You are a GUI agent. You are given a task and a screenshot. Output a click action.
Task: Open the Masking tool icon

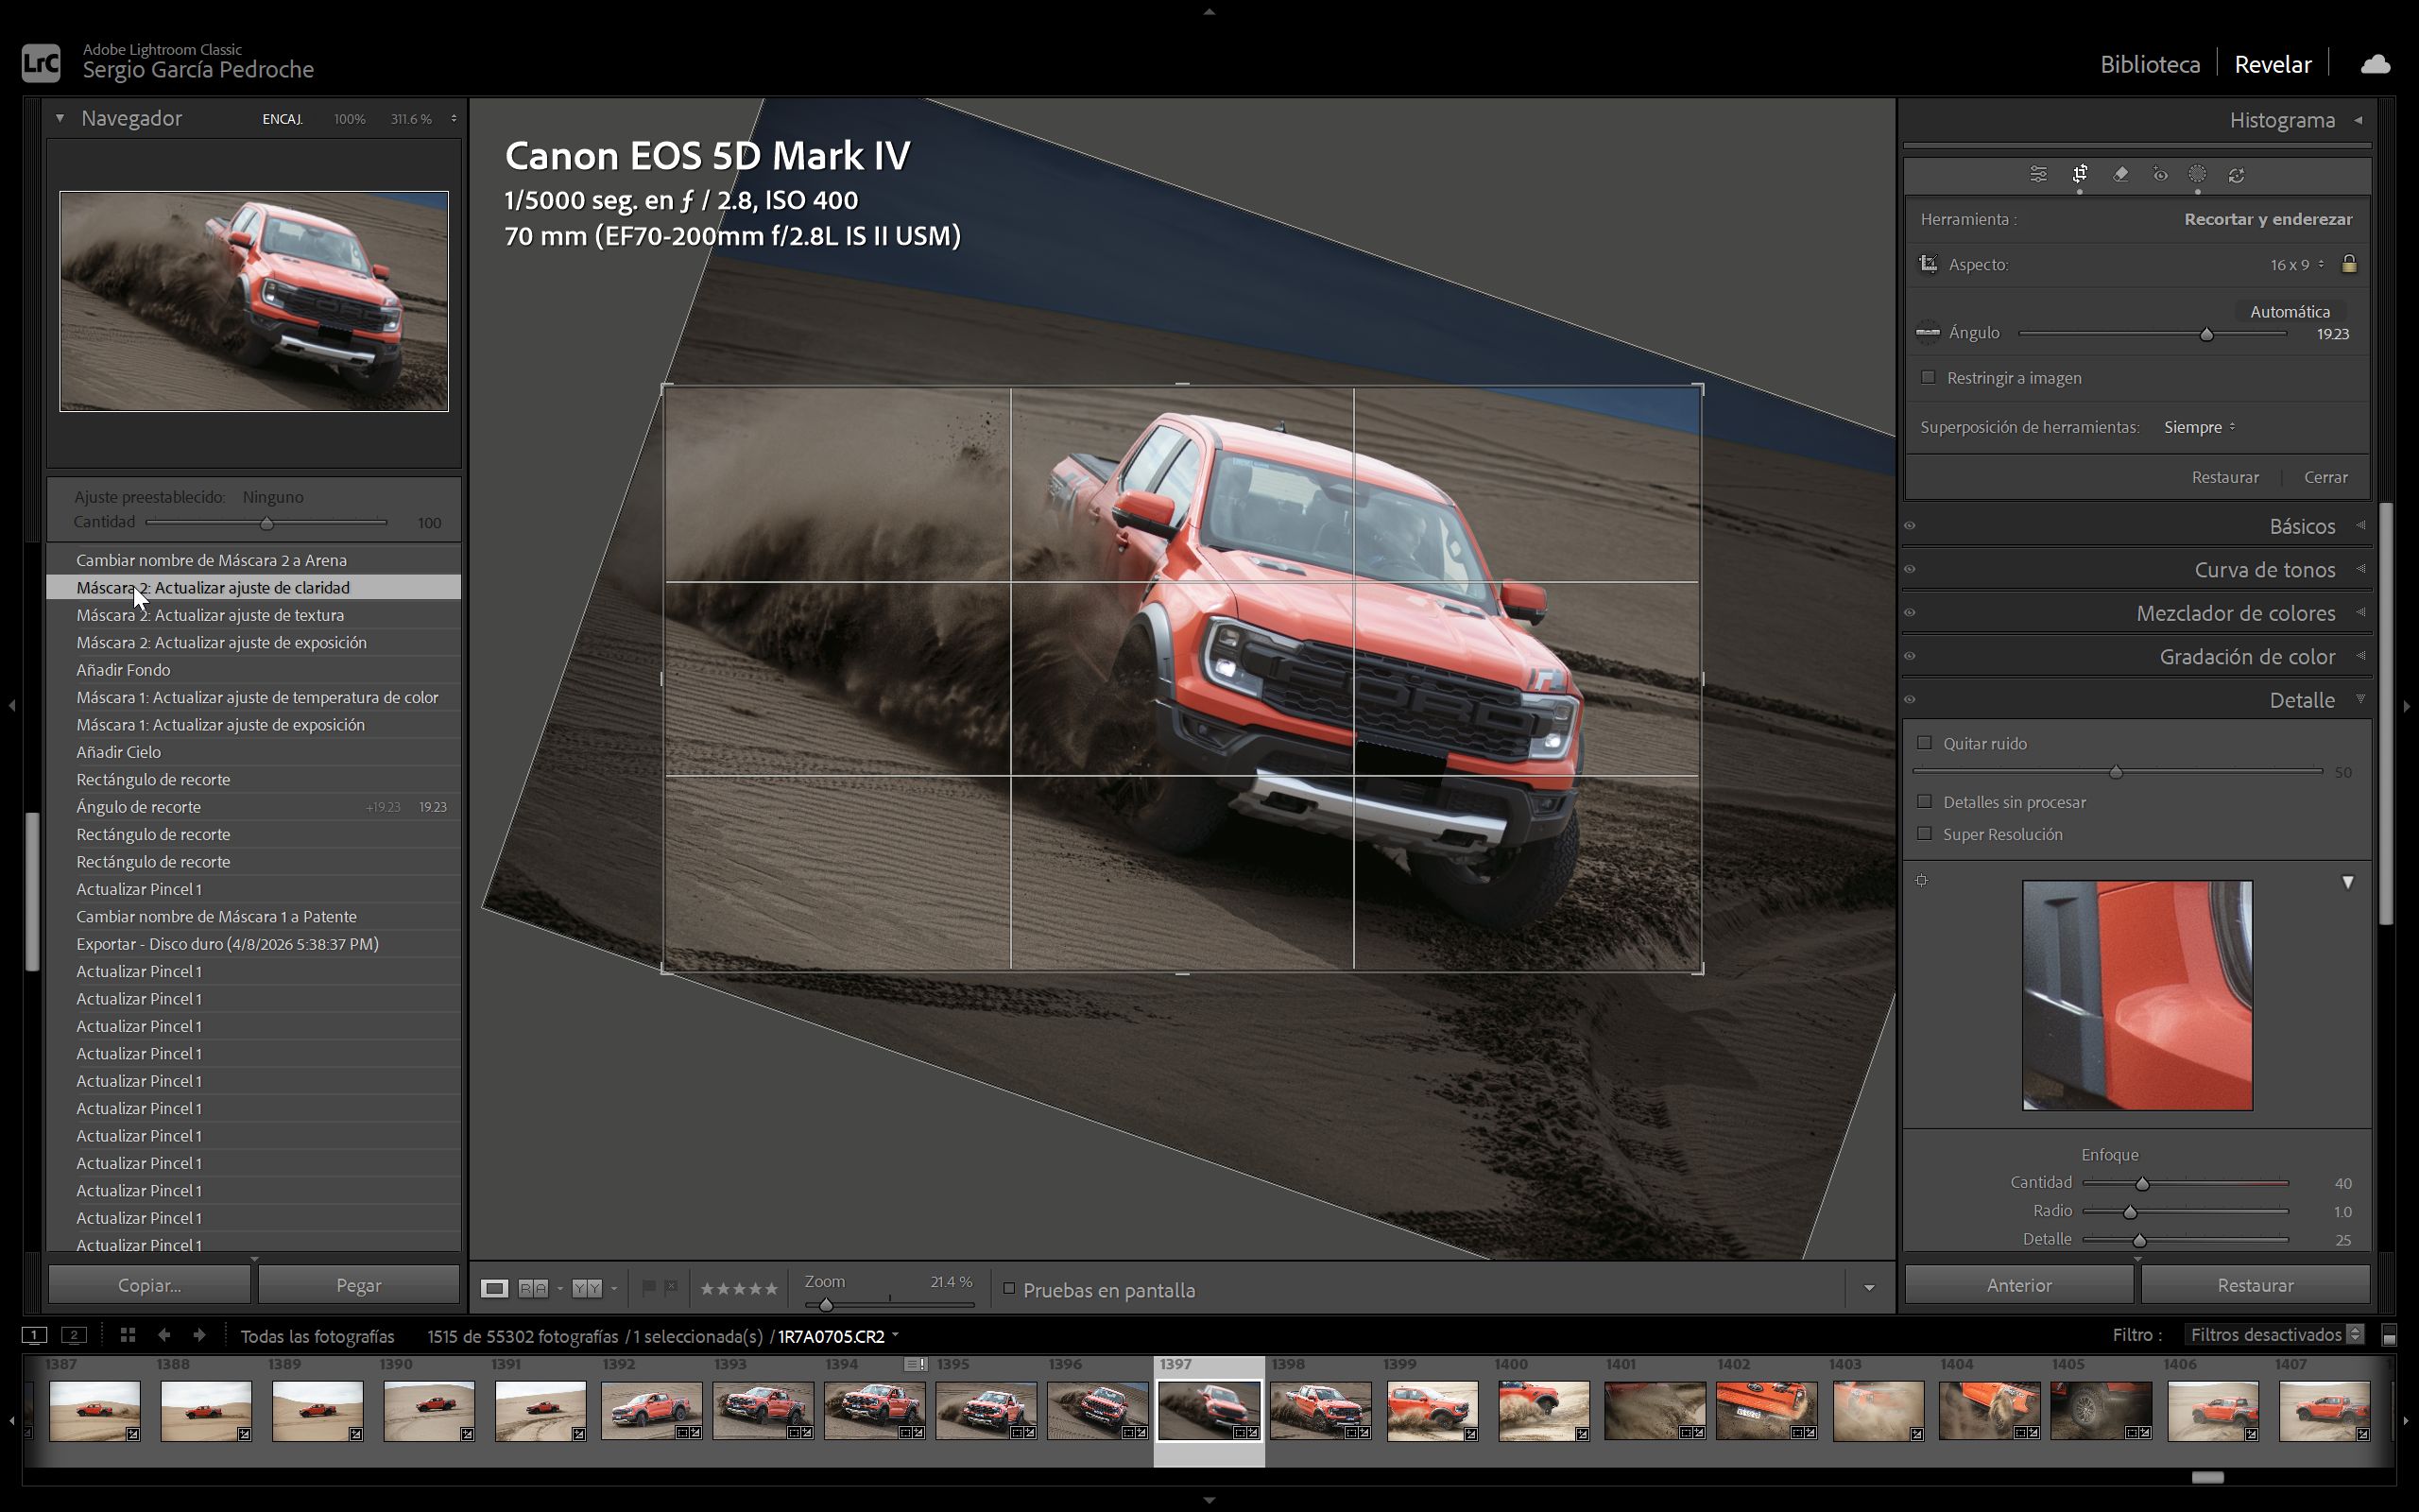coord(2197,175)
